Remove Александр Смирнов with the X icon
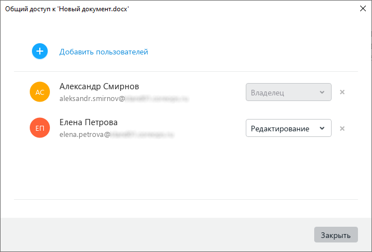Screen dimensions: 372x252 click(x=342, y=92)
